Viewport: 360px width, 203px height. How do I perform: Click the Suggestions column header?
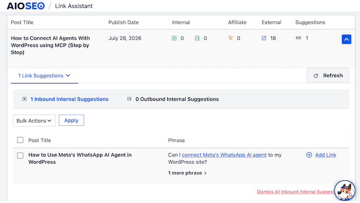point(310,23)
